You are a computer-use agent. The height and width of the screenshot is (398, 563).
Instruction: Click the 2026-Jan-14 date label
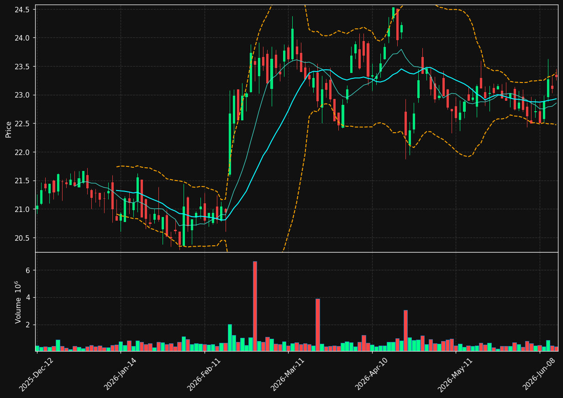point(121,375)
